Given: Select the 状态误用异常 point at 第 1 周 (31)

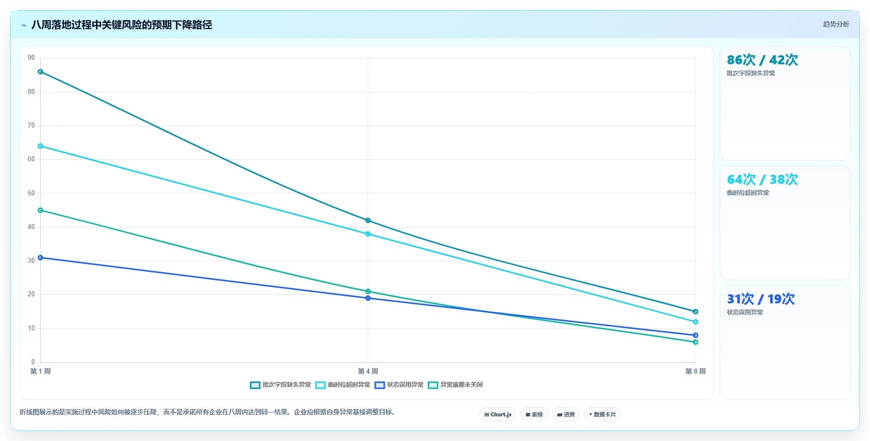Looking at the screenshot, I should pos(41,258).
